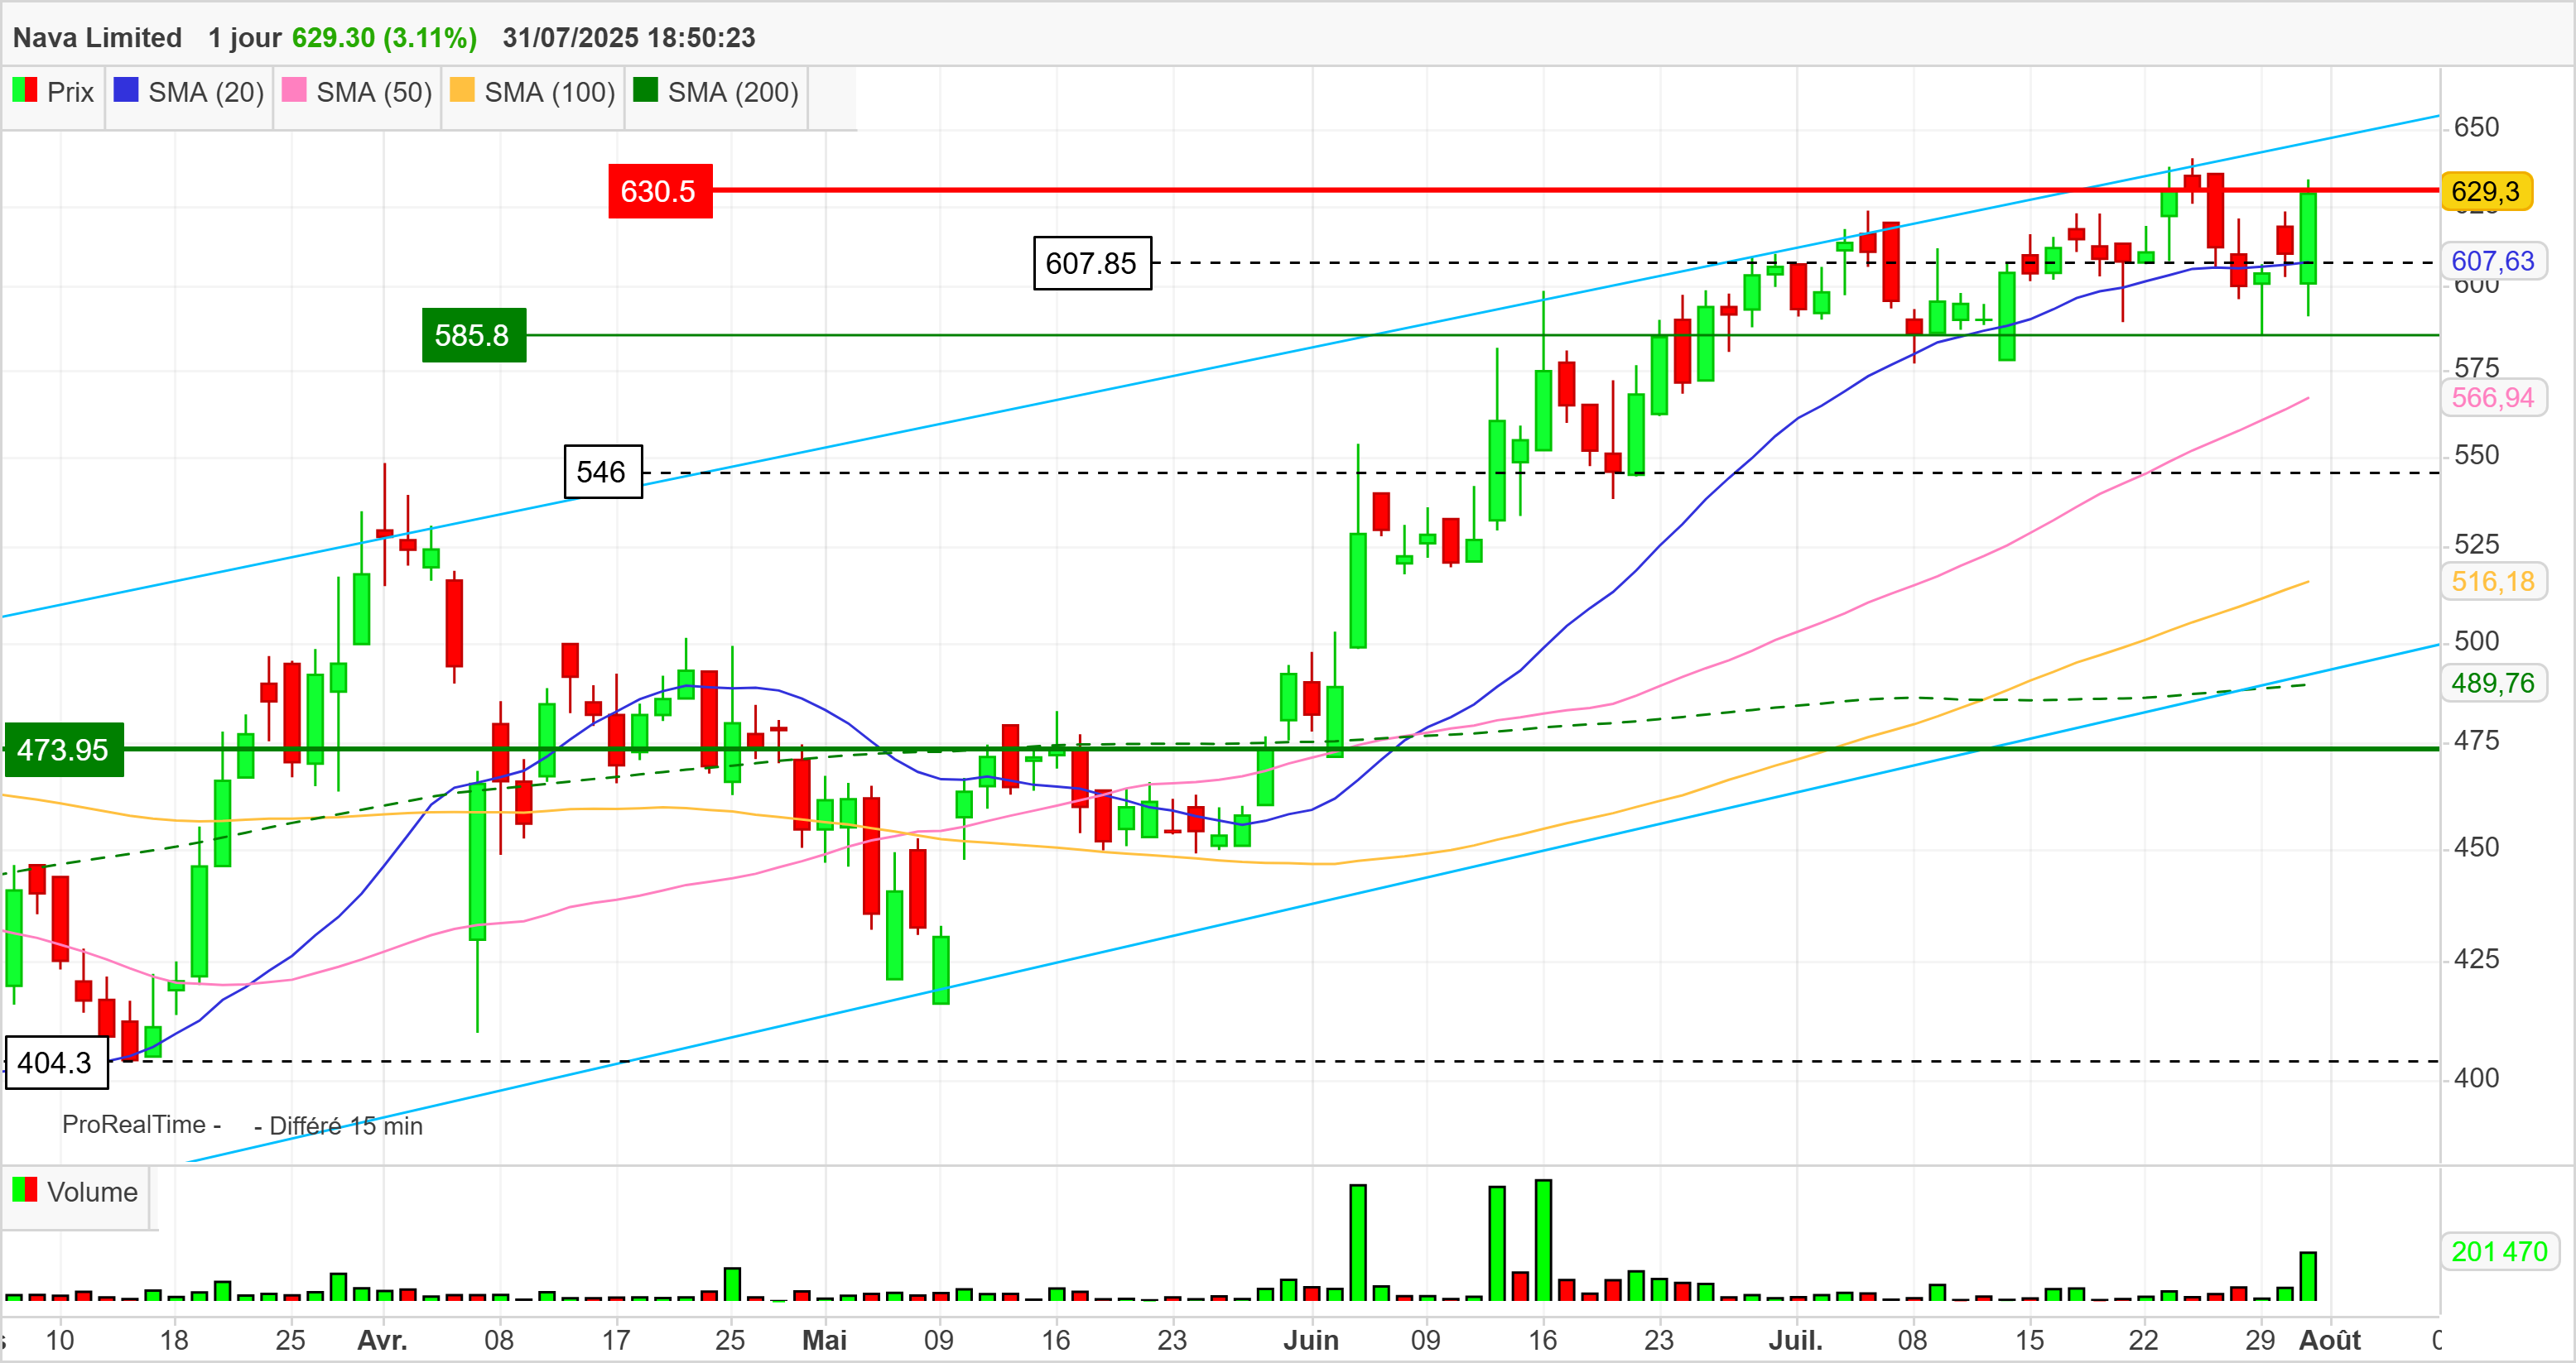
Task: Click the Août month axis label
Action: coord(2330,1340)
